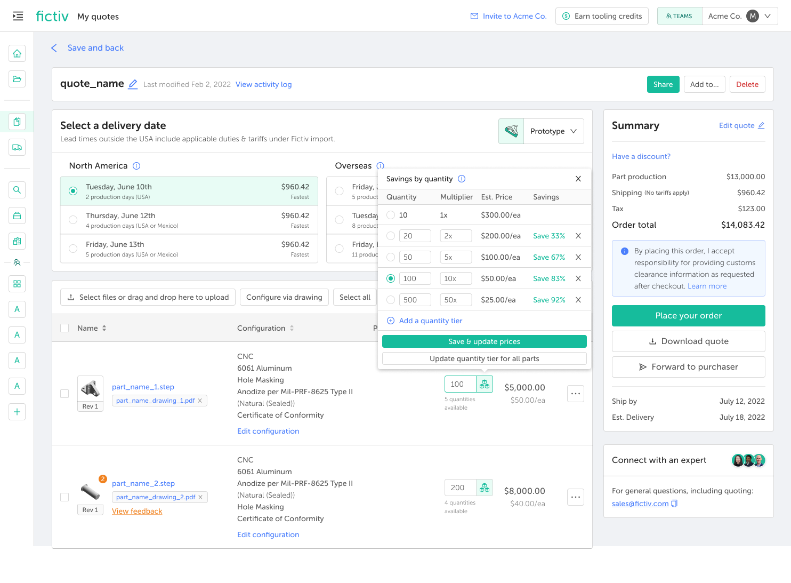Open the folder sidebar icon

click(x=17, y=79)
